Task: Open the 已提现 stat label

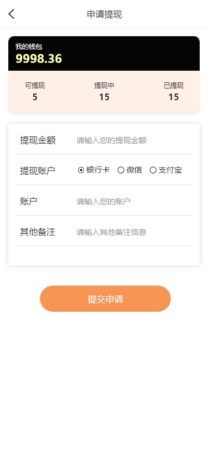Action: click(x=174, y=86)
